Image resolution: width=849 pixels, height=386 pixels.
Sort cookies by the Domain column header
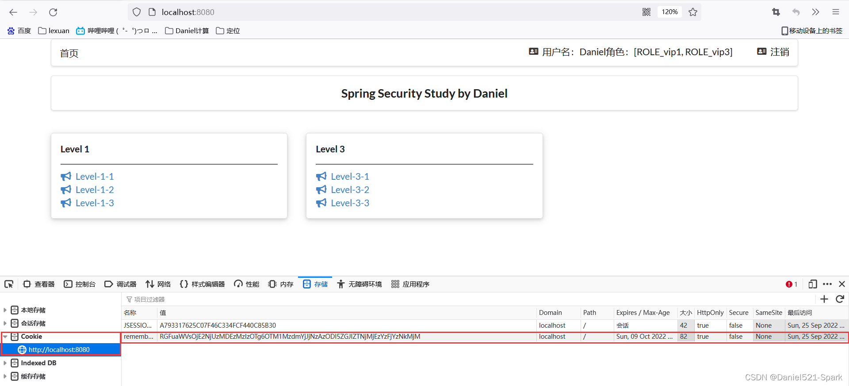(x=558, y=313)
